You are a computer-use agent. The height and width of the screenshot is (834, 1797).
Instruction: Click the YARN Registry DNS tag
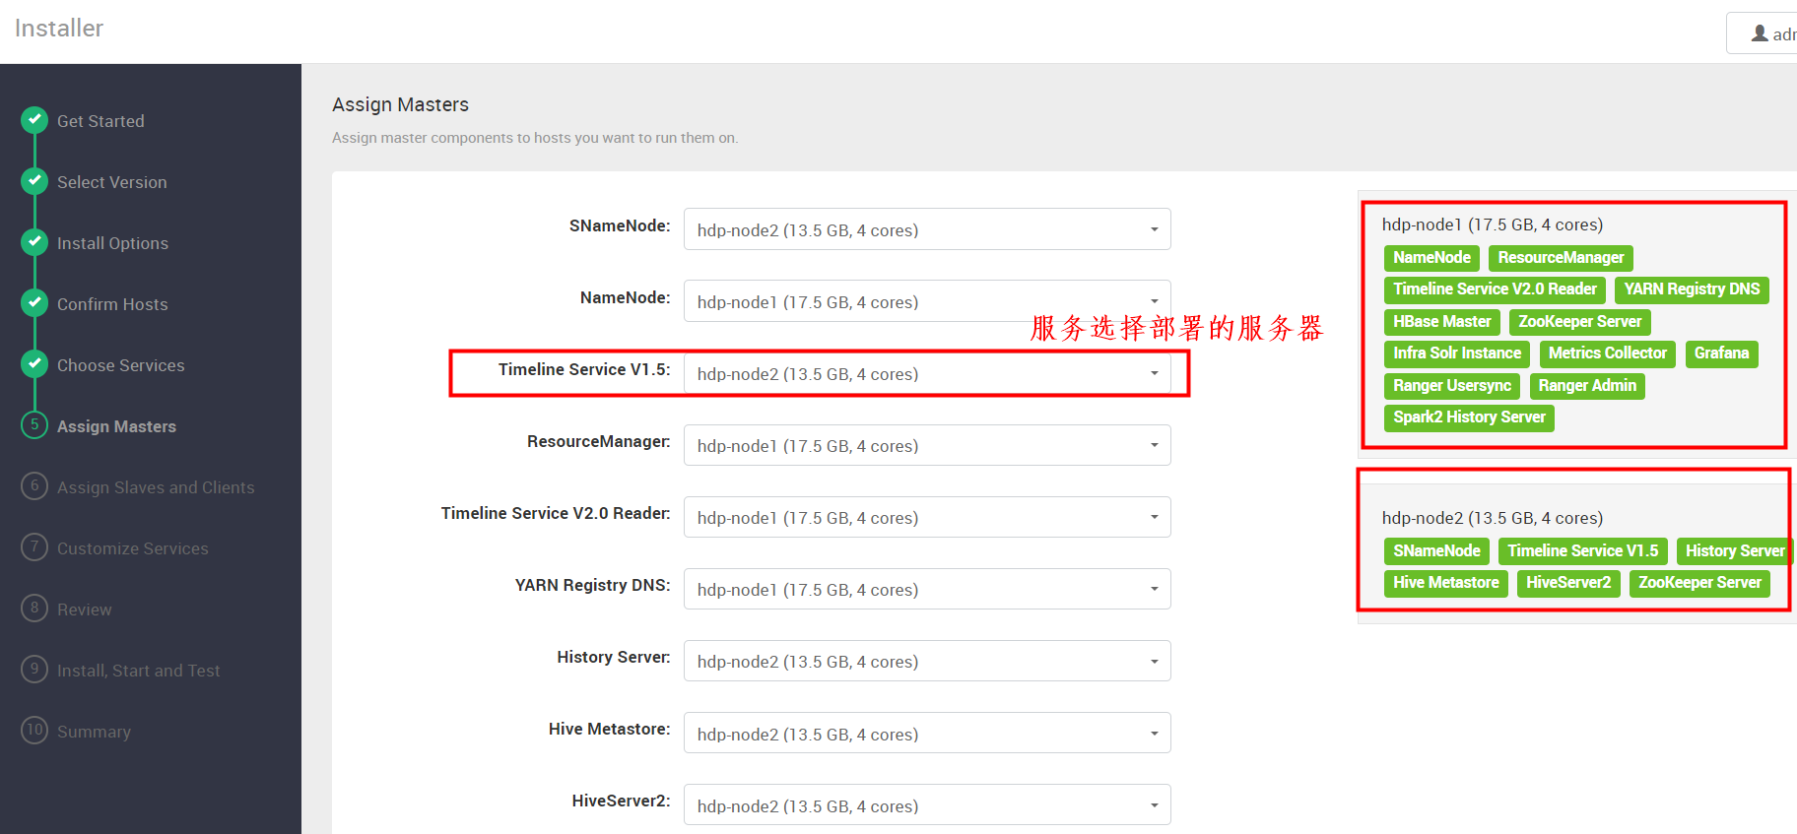[1692, 289]
